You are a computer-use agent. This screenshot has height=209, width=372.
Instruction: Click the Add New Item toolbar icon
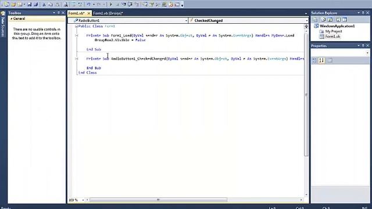tap(20, 5)
